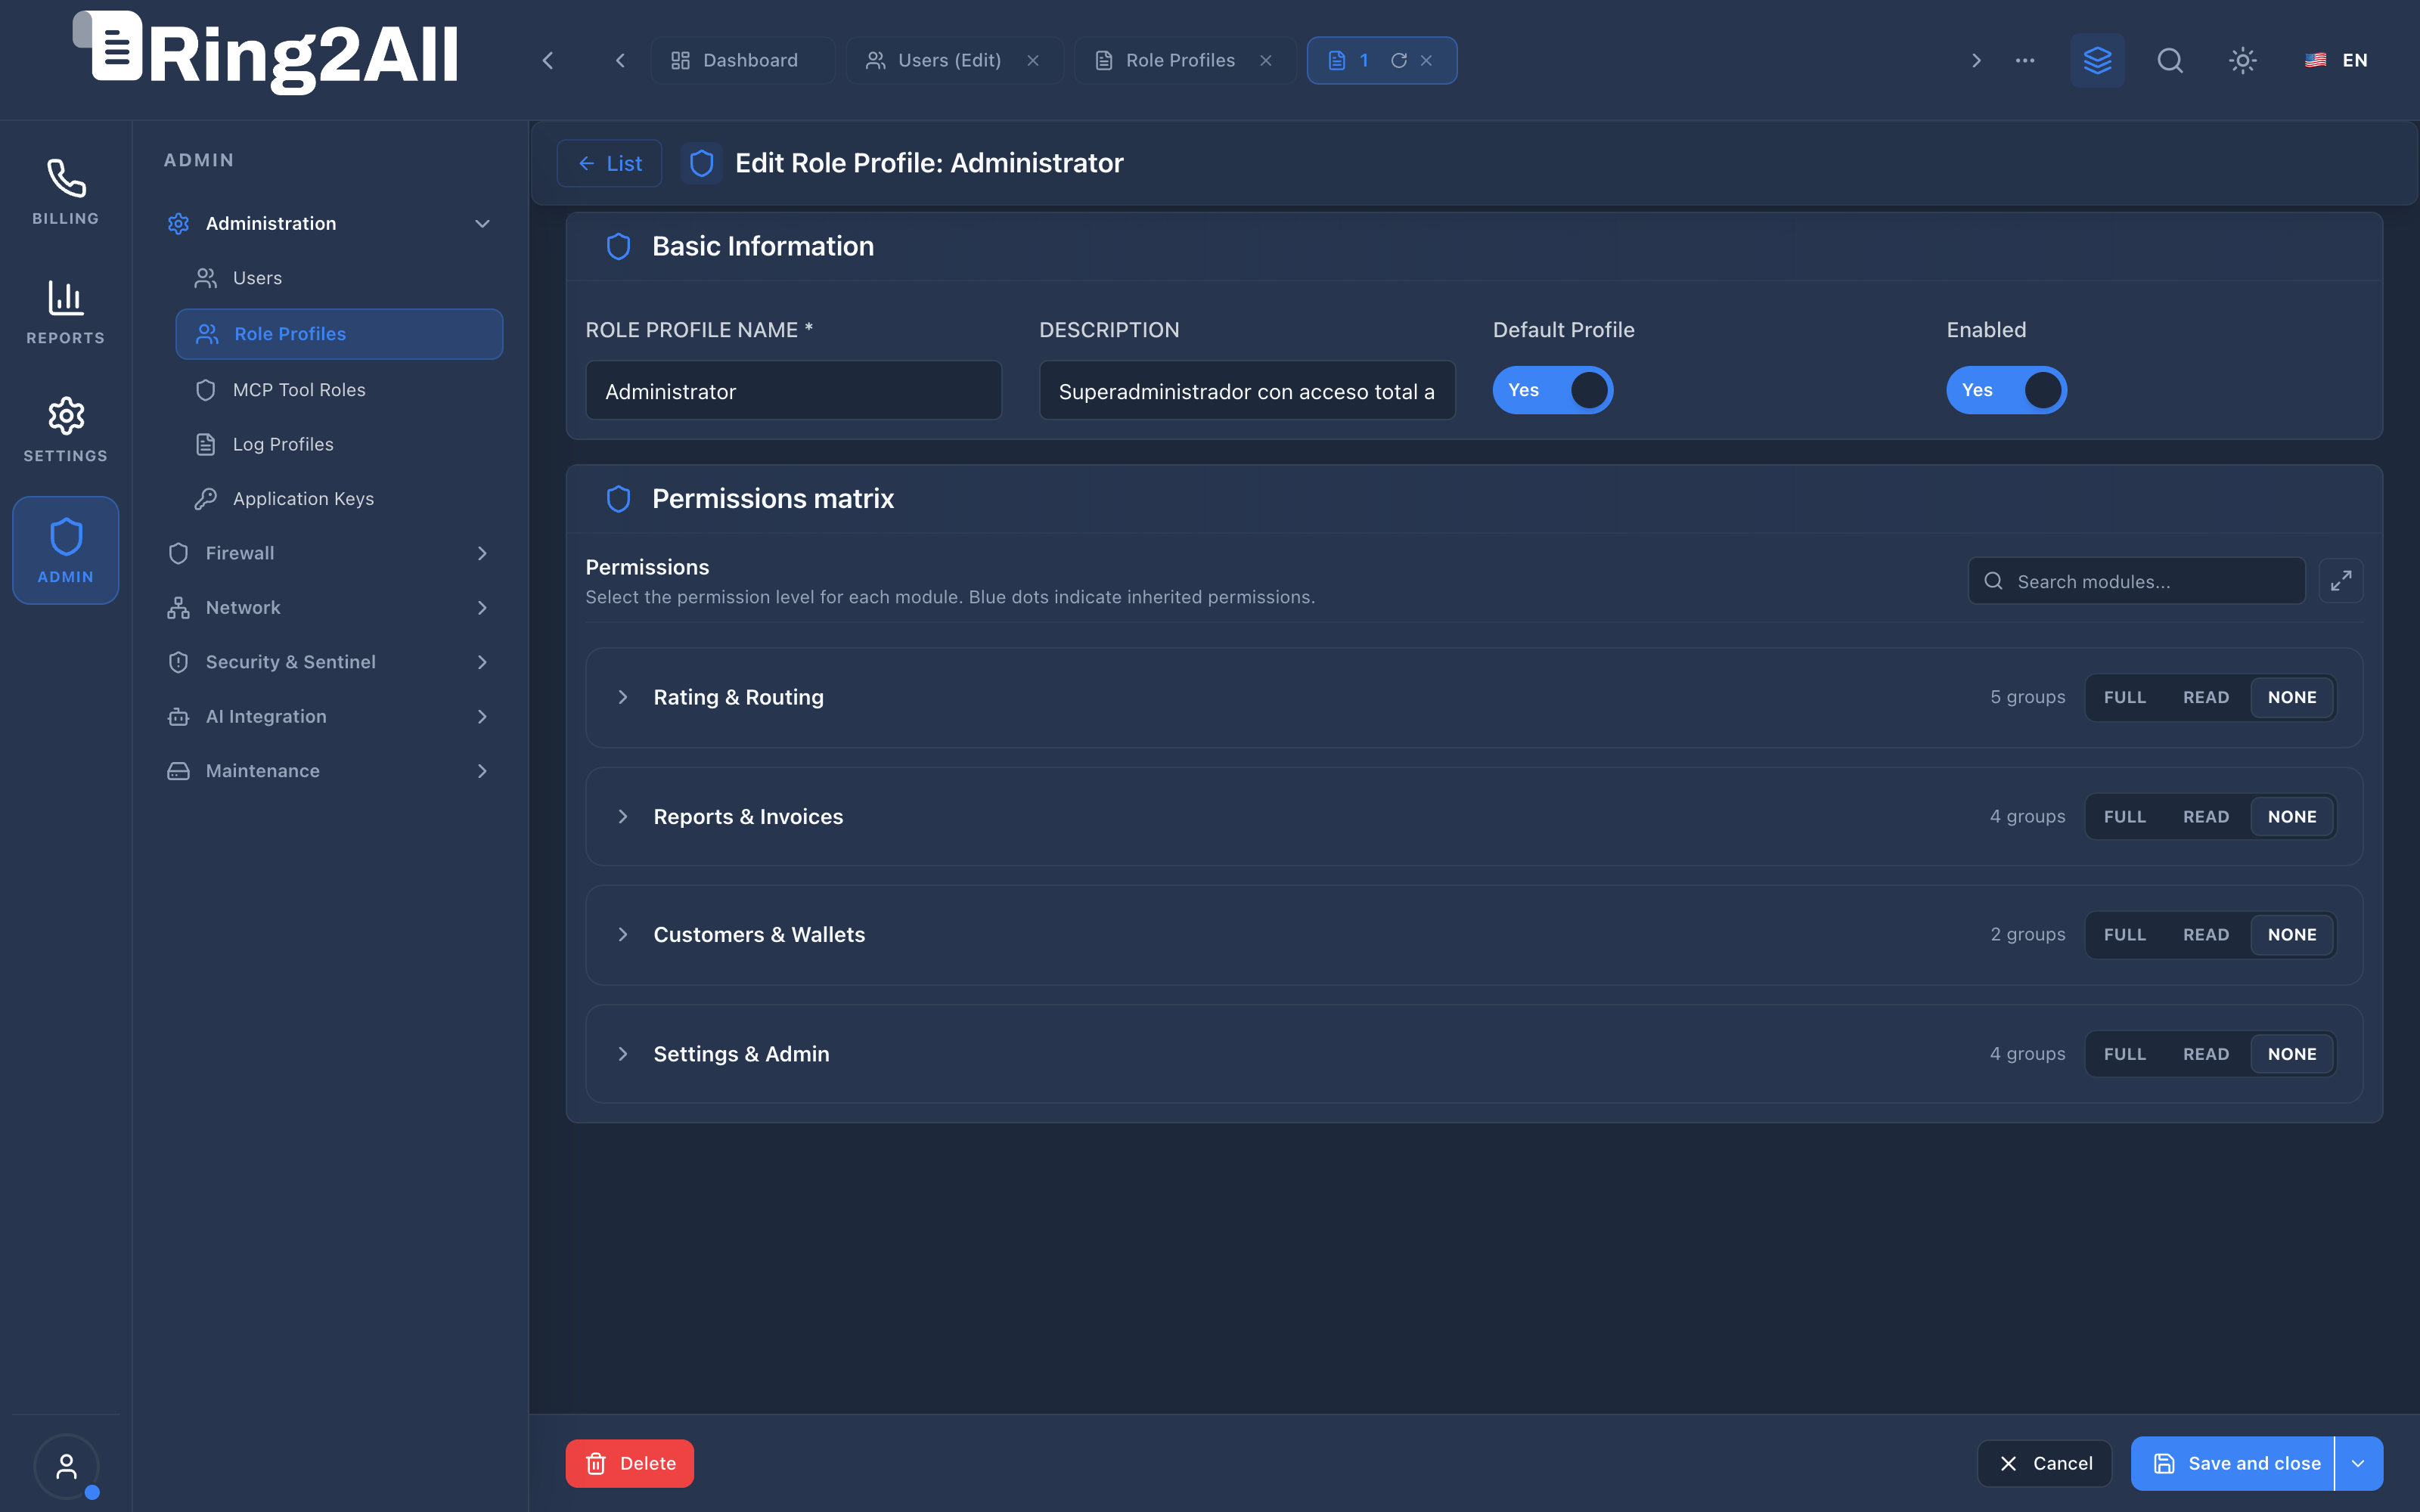Edit the Description field

(x=1247, y=391)
